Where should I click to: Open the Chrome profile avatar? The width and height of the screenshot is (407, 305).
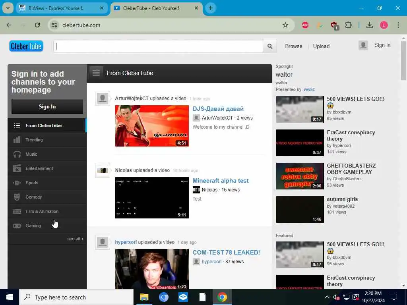click(x=384, y=25)
